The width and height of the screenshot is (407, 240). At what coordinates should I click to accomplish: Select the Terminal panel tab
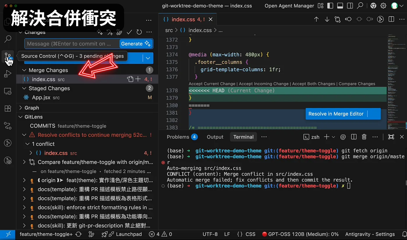(x=243, y=137)
